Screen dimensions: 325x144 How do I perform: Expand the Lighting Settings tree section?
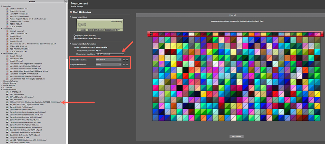2,83
